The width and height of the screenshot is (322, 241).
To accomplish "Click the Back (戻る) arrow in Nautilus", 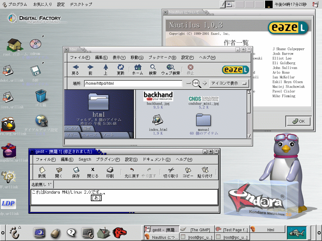I will point(75,69).
